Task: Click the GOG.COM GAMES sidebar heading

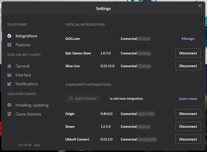Action: [x=21, y=94]
